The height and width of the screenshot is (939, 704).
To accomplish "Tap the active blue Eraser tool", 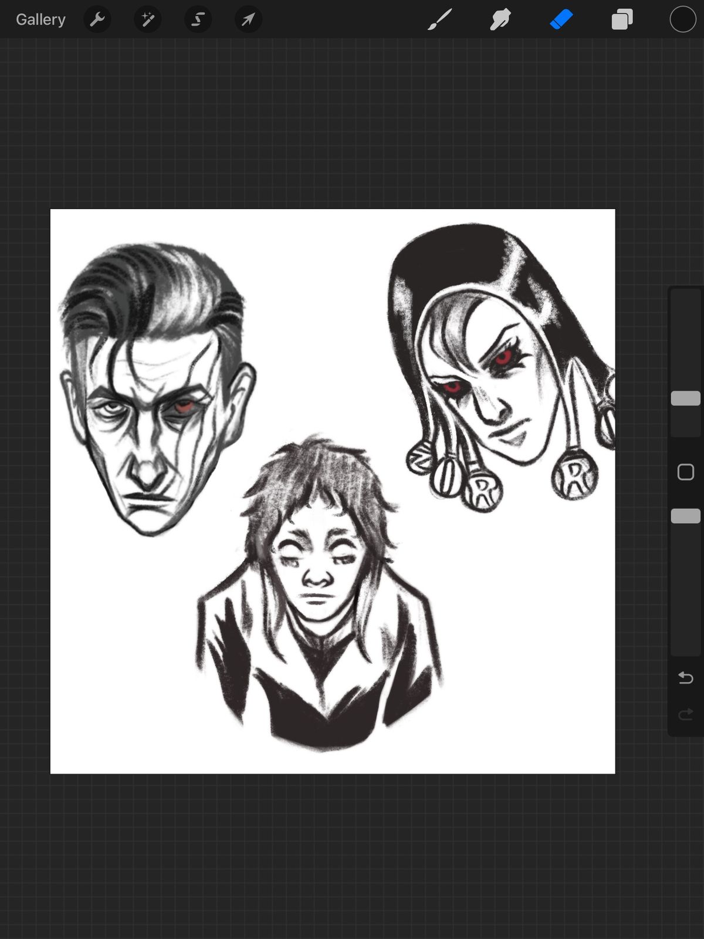I will point(561,19).
